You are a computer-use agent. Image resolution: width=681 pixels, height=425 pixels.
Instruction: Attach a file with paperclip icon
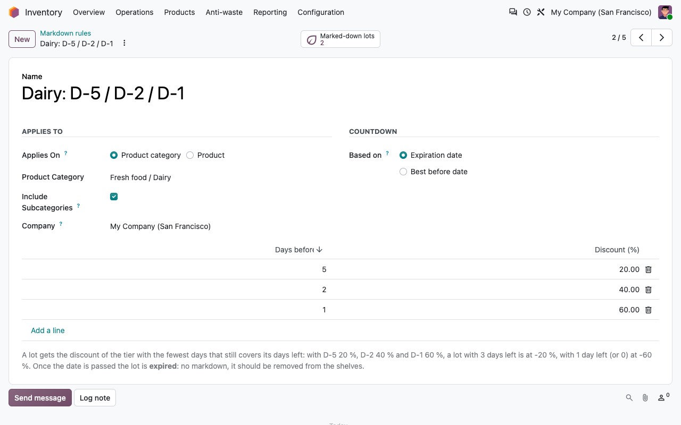(x=645, y=397)
